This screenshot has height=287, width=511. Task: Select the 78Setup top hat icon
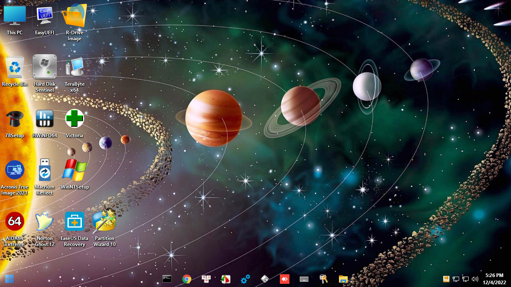15,124
